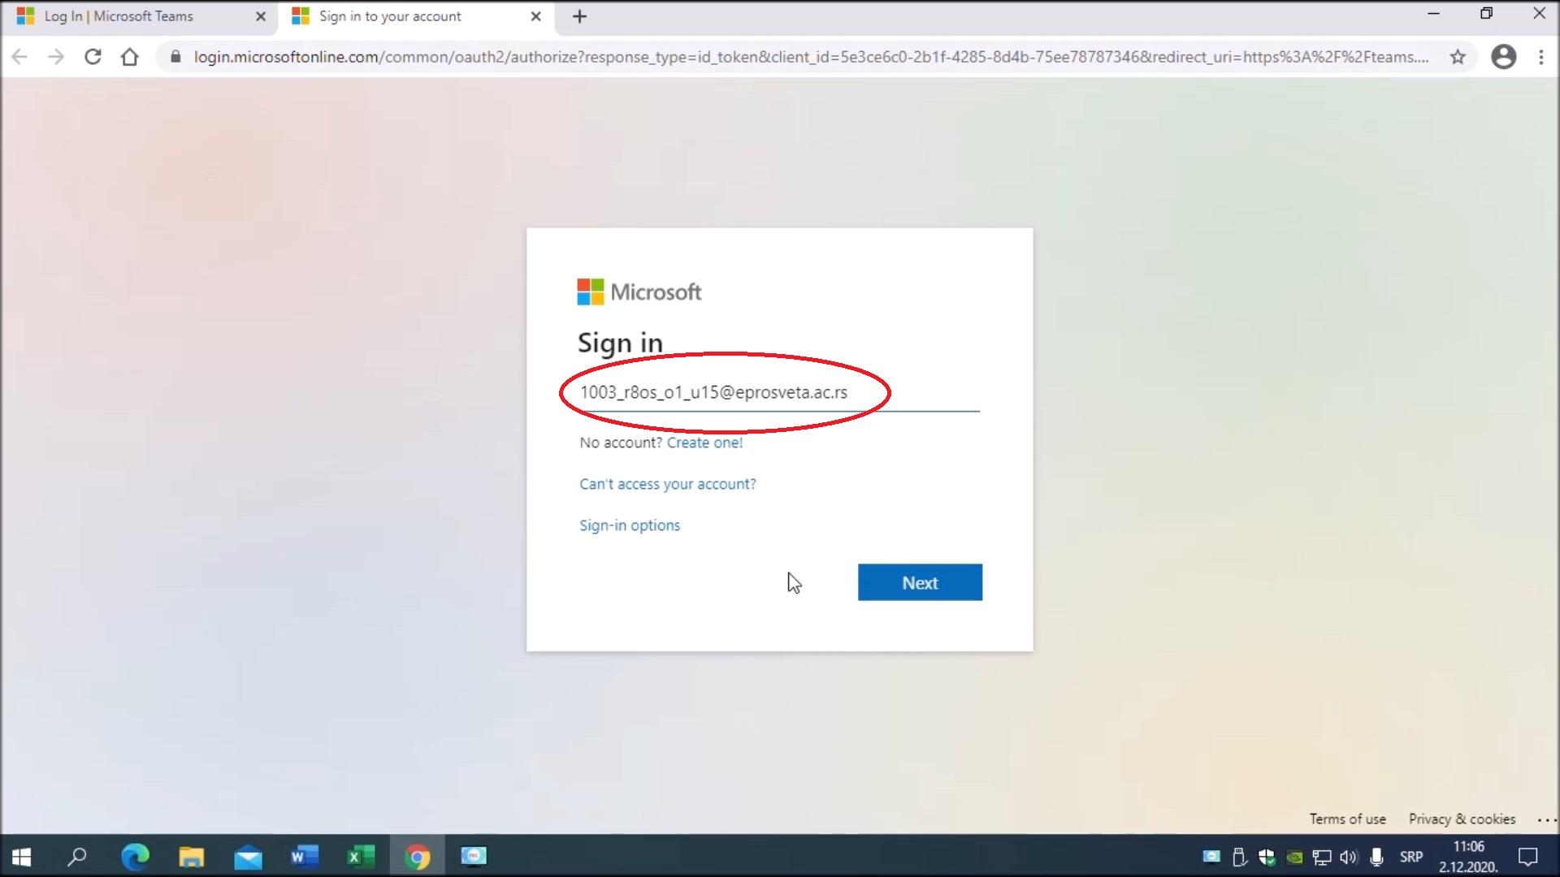Open volume control in system tray

[1350, 858]
